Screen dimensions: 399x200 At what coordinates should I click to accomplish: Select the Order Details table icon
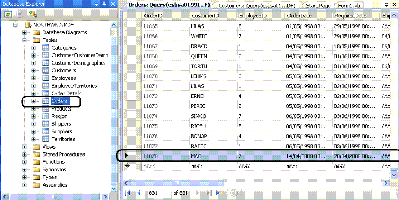[x=46, y=93]
